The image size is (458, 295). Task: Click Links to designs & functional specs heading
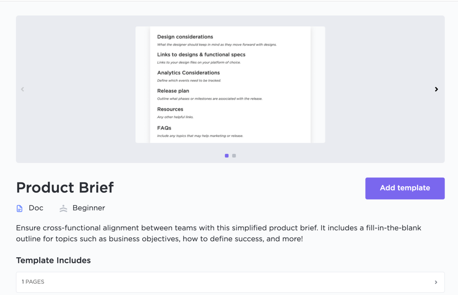[x=201, y=54]
